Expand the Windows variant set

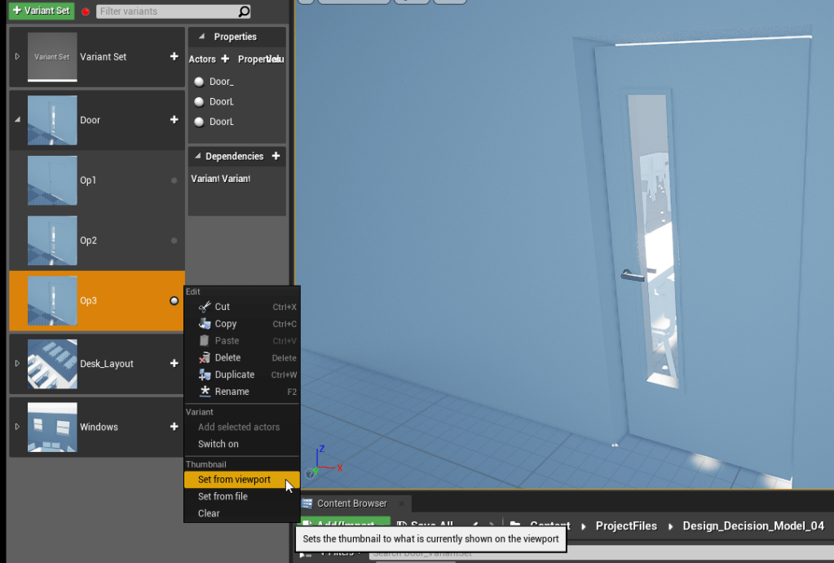coord(17,427)
